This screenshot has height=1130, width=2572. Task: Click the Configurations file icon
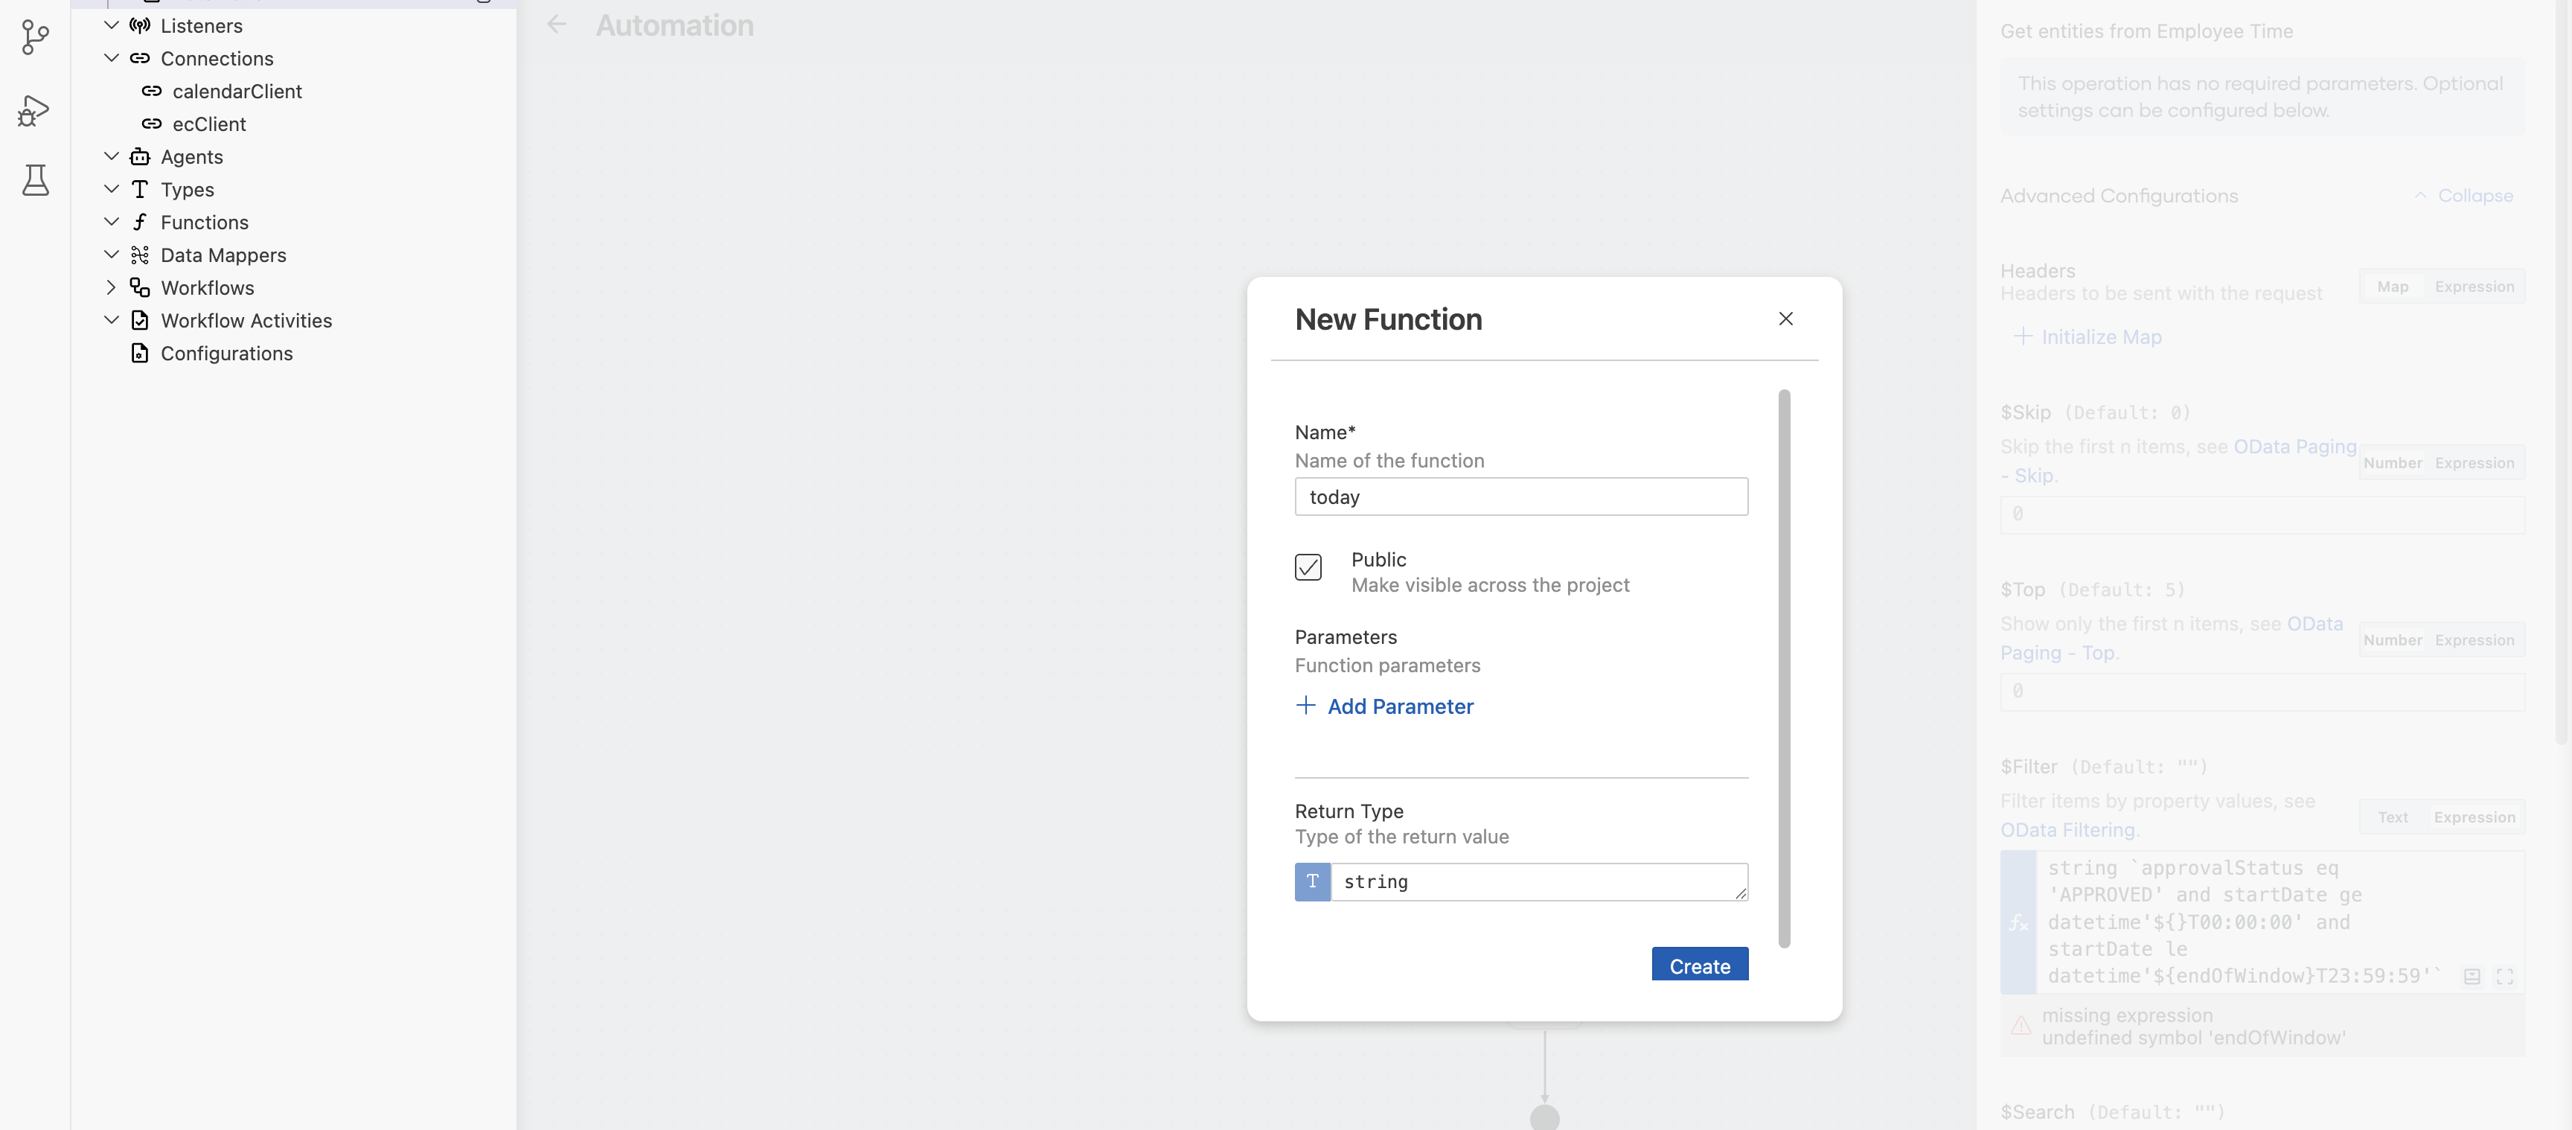pyautogui.click(x=140, y=354)
